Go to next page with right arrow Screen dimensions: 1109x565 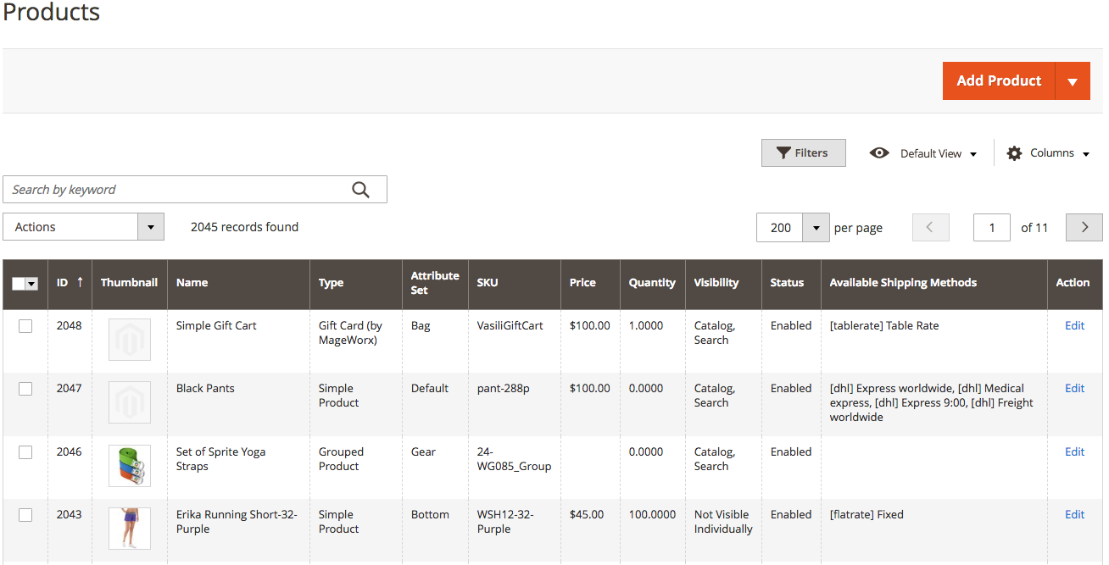coord(1084,227)
